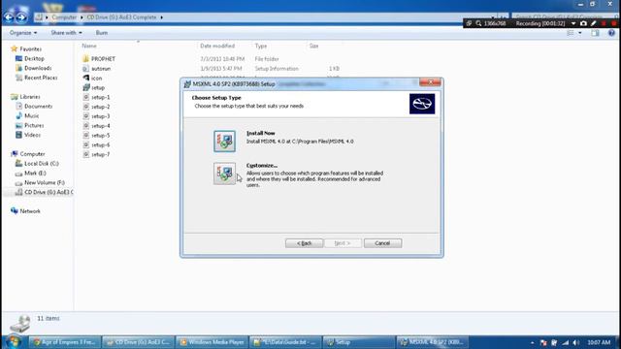Click Computer in the address bar breadcrumb
Screen dimensions: 621x349
64,17
